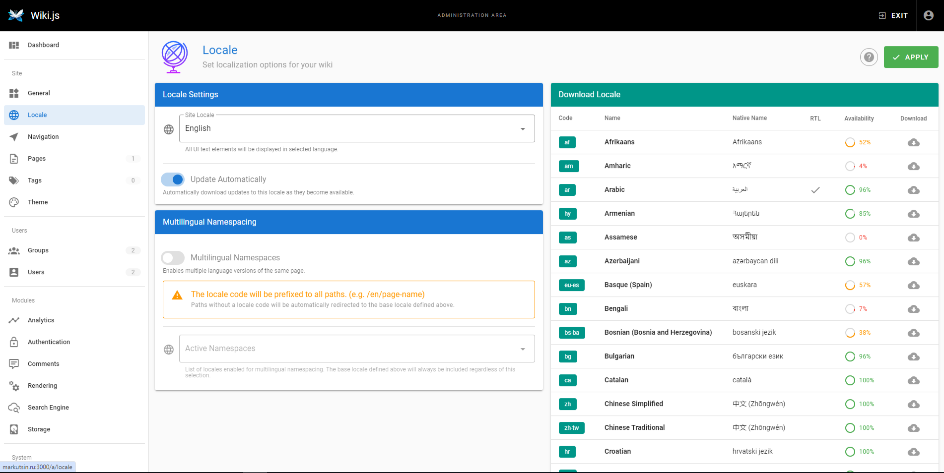The height and width of the screenshot is (473, 944).
Task: Download the Afrikaans locale
Action: [x=914, y=142]
